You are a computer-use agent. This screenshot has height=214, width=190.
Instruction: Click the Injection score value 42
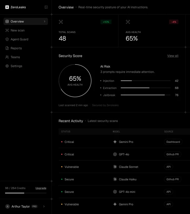[177, 81]
